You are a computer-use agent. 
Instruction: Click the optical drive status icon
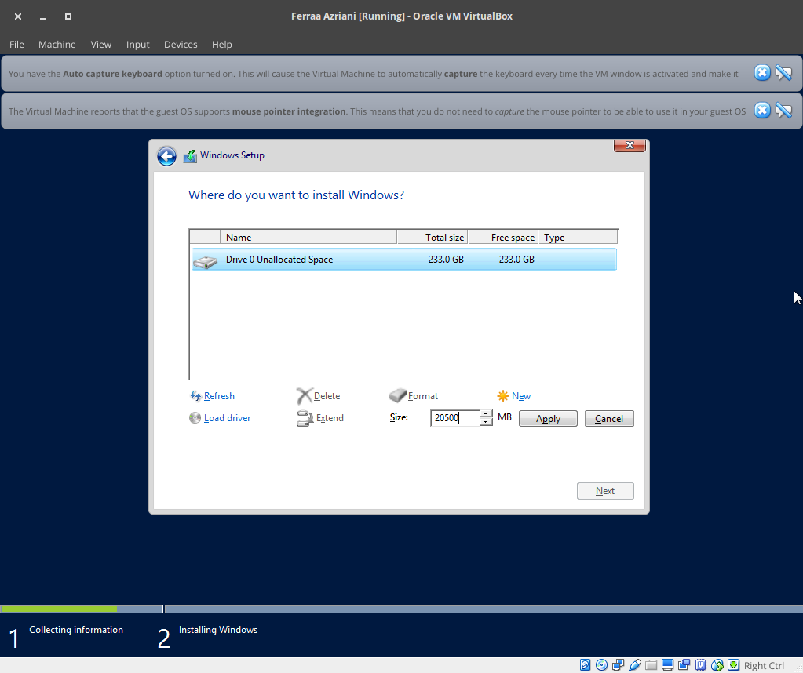pyautogui.click(x=601, y=664)
